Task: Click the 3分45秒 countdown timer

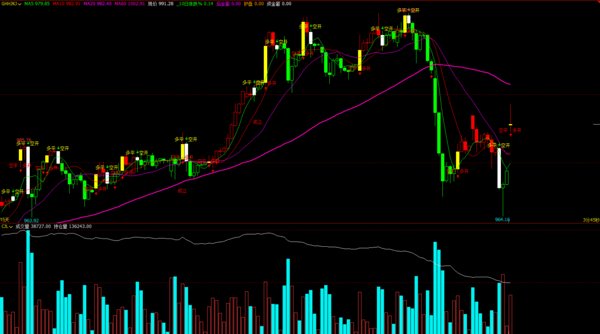Action: [x=591, y=220]
